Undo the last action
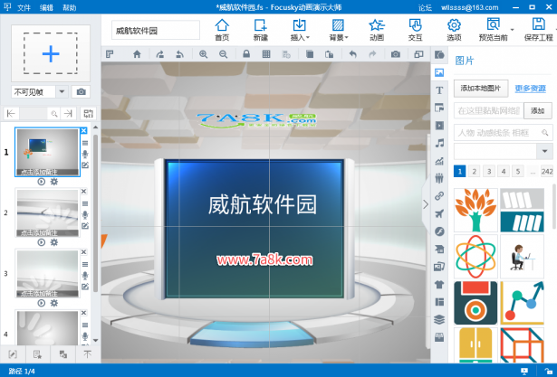The image size is (557, 377). click(x=352, y=54)
